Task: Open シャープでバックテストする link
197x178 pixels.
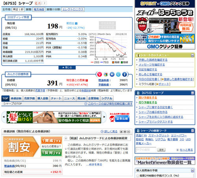Action: 156,122
